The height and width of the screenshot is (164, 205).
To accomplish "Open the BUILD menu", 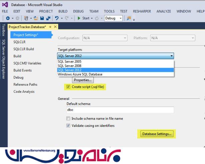I will click(x=63, y=11).
